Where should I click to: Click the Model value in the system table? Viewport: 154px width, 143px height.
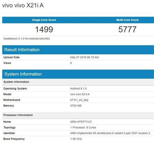pos(80,94)
